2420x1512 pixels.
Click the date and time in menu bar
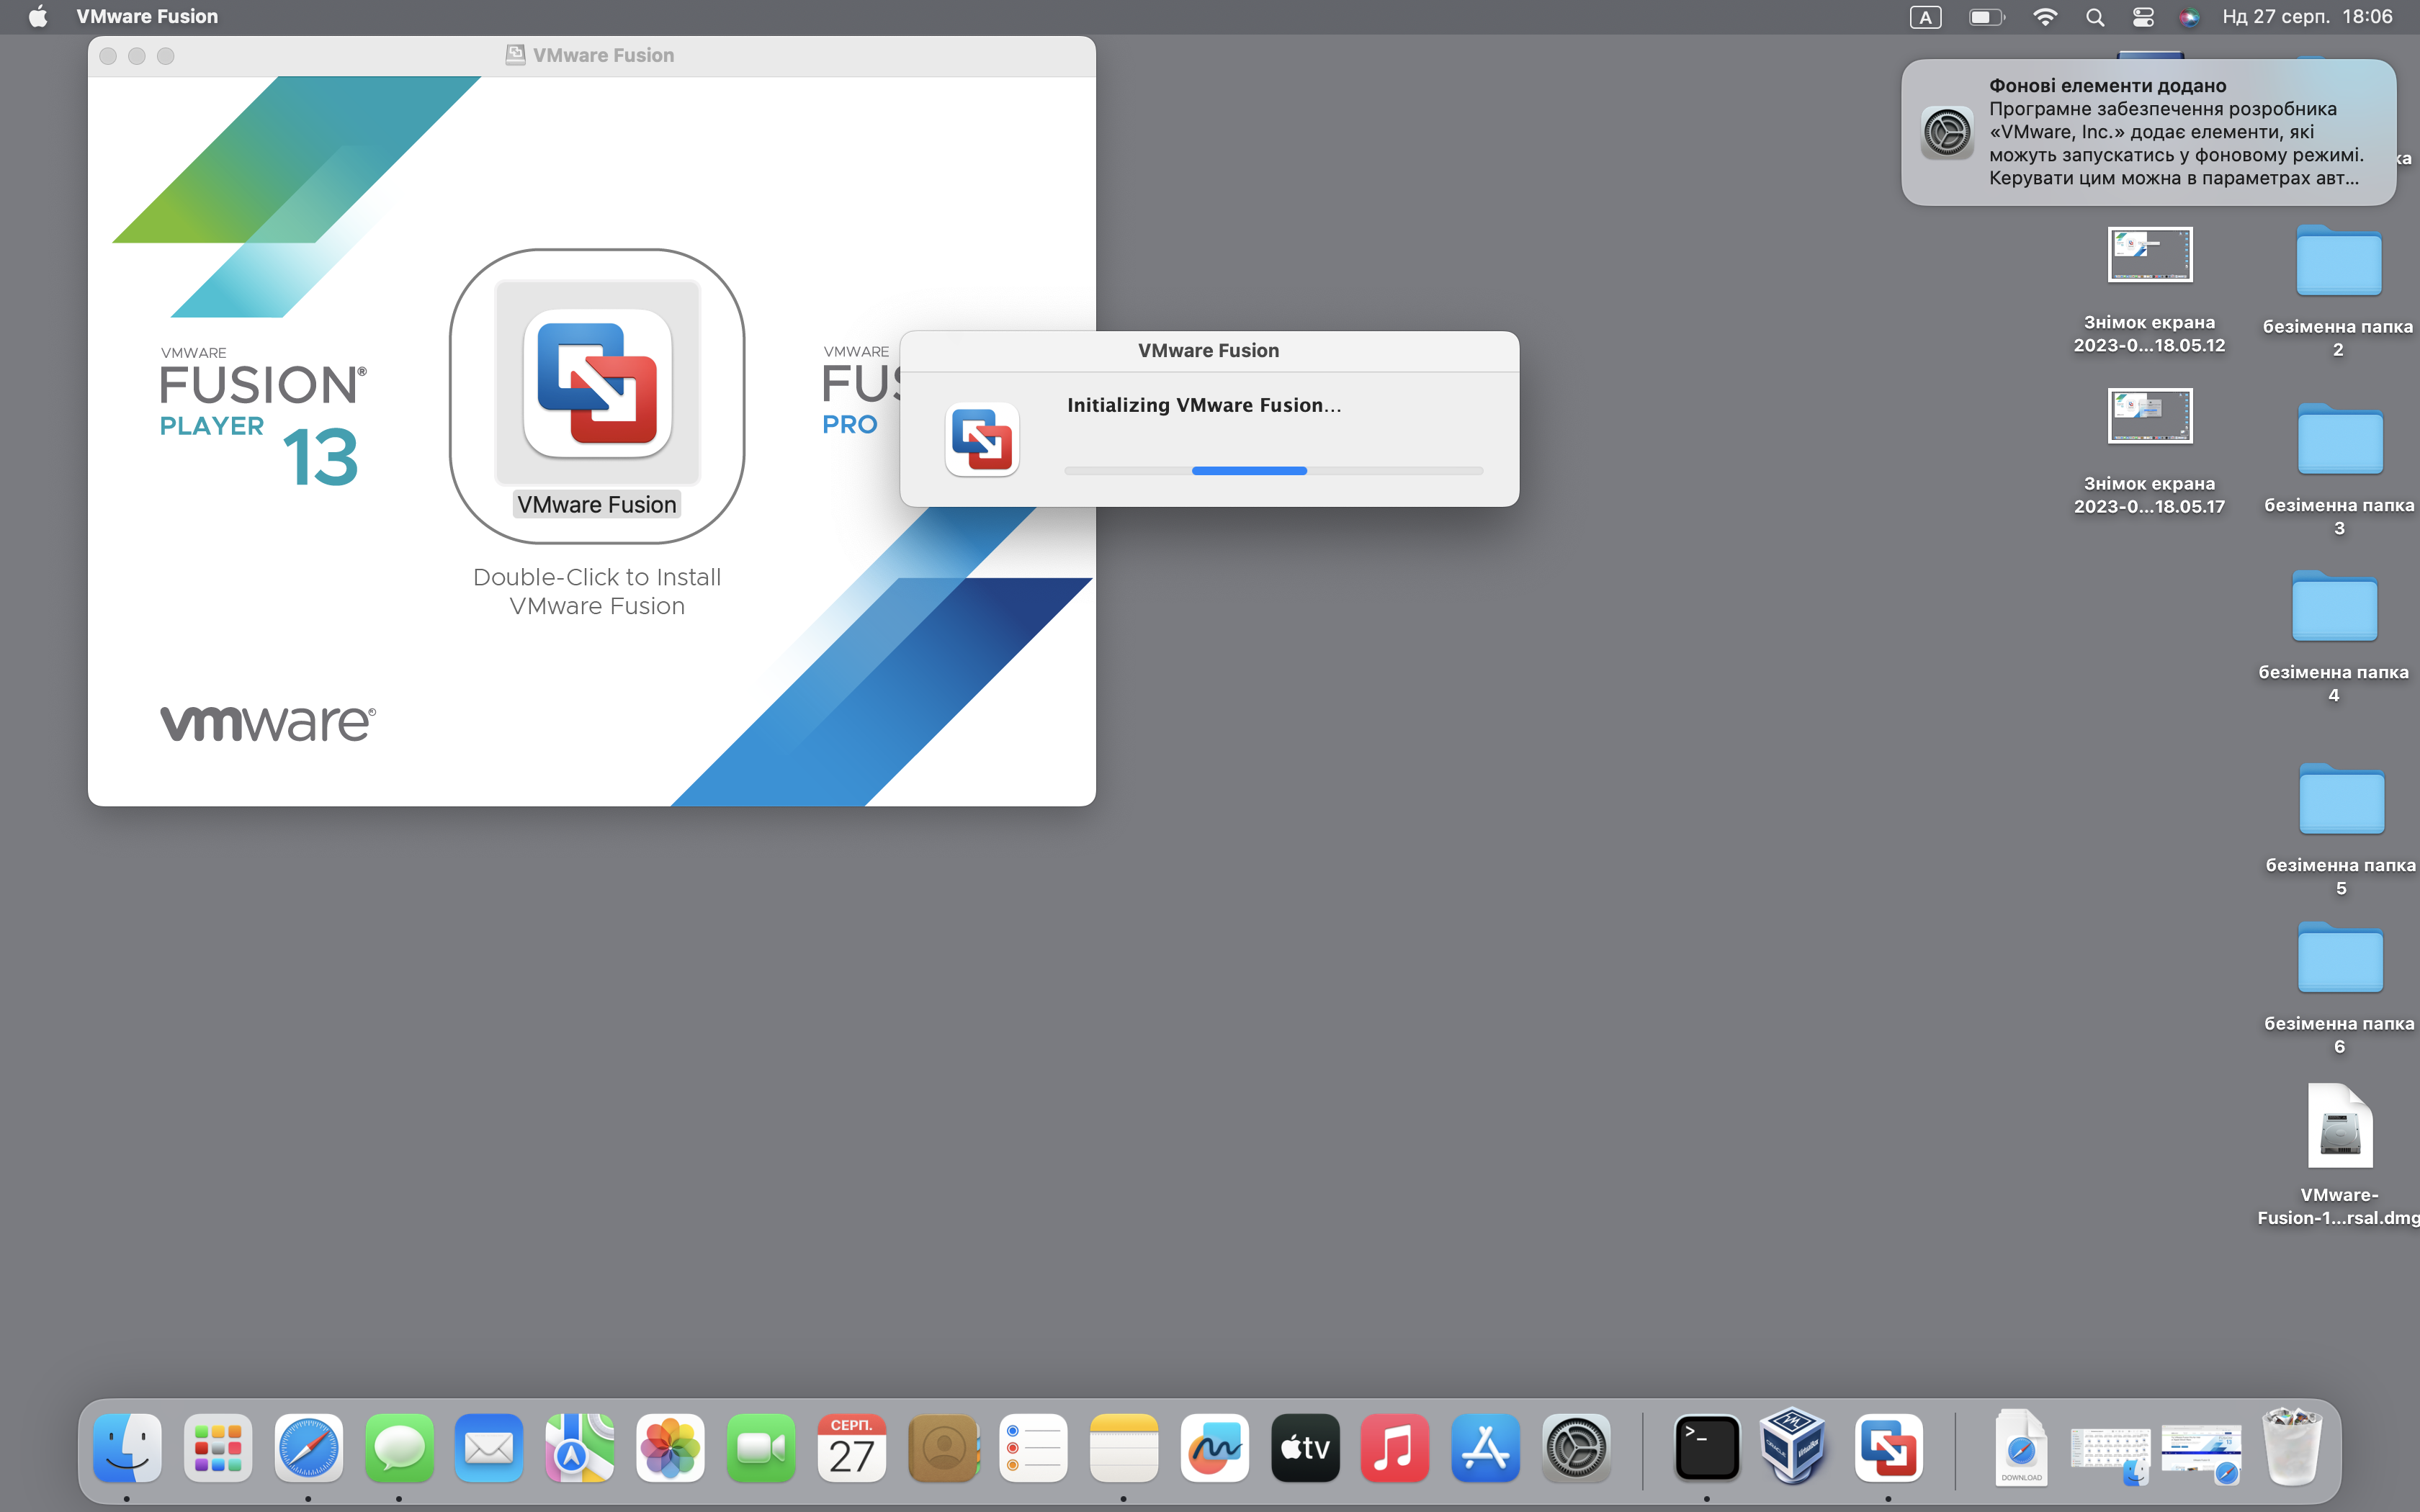click(x=2307, y=17)
